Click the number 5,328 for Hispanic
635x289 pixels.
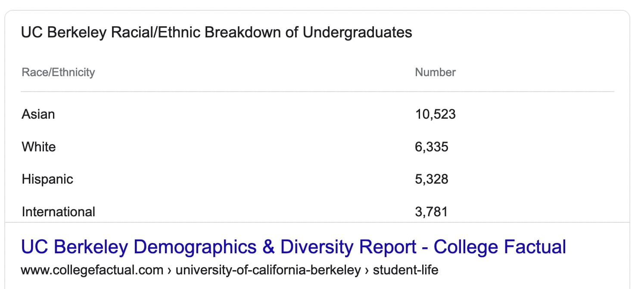[x=432, y=179]
